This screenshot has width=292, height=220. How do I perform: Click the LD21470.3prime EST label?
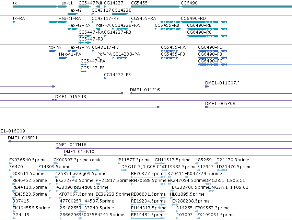pos(232,160)
